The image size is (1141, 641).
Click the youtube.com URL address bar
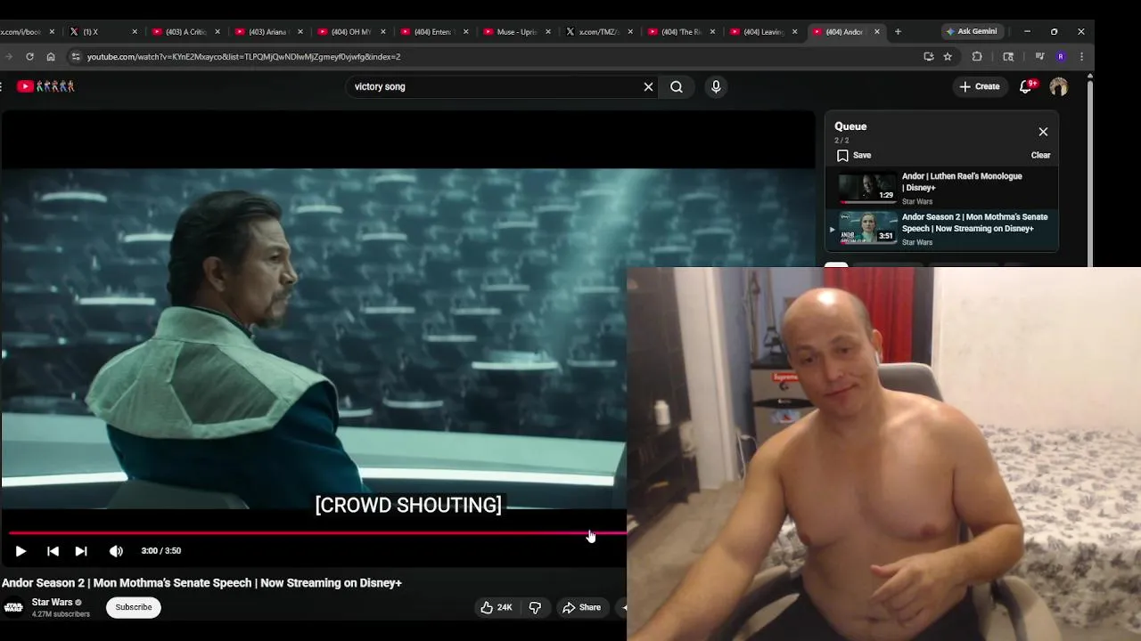pyautogui.click(x=499, y=56)
